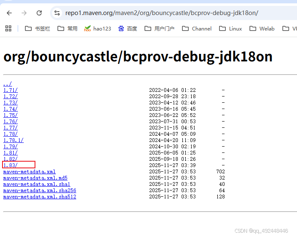Screen dimensions: 297x236
Task: Open the 用户门户 bookmark folder
Action: [159, 29]
